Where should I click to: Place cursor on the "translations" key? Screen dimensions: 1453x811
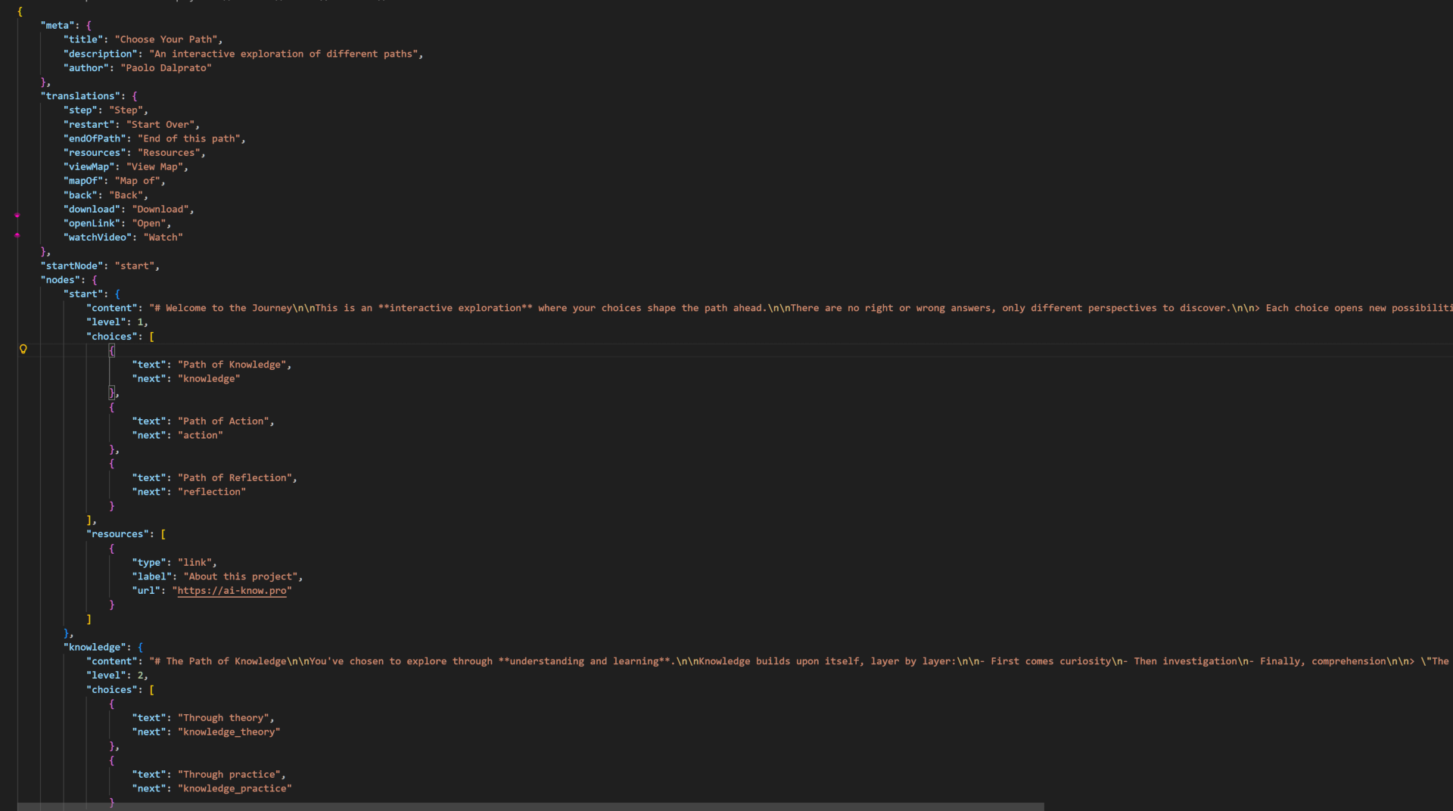pos(80,96)
